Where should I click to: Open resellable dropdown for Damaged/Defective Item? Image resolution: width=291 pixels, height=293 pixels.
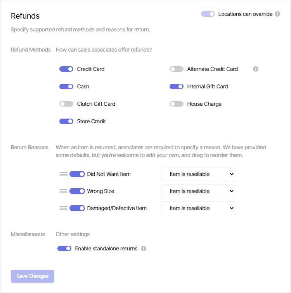[198, 208]
